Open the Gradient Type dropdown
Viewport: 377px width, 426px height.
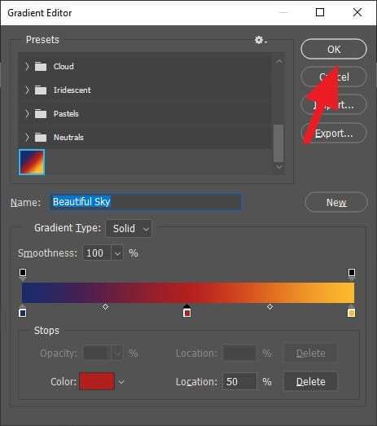(x=129, y=229)
